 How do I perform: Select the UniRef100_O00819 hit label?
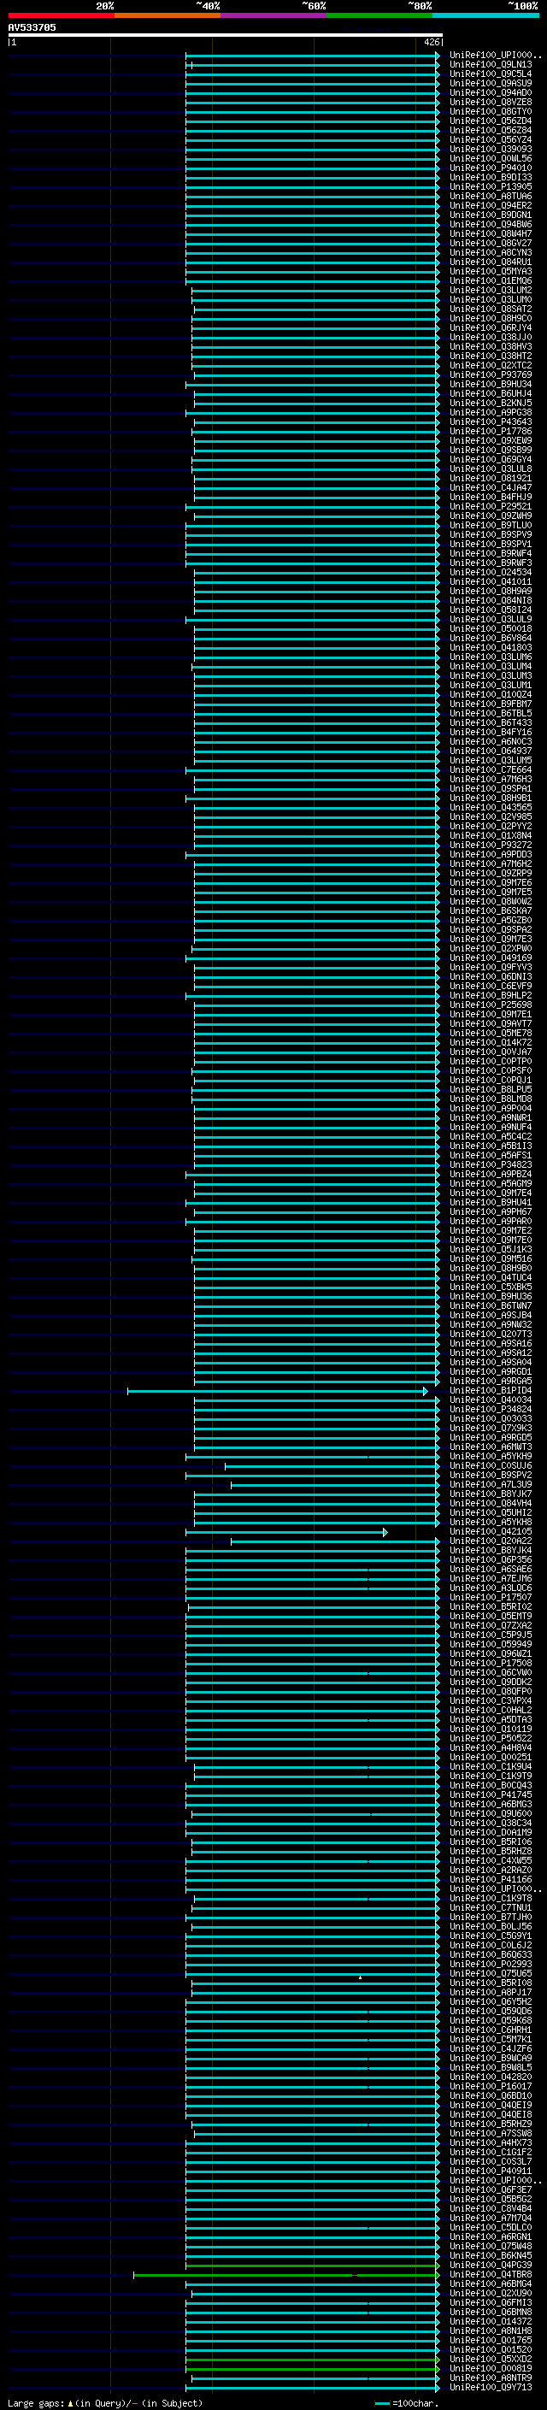[x=490, y=2368]
